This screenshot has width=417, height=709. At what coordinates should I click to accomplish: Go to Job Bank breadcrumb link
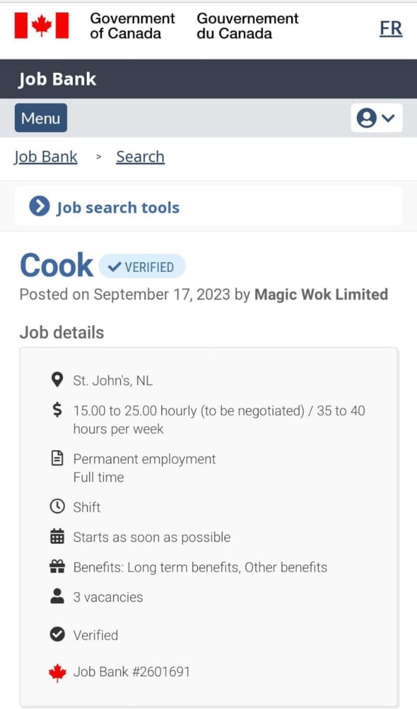point(45,157)
